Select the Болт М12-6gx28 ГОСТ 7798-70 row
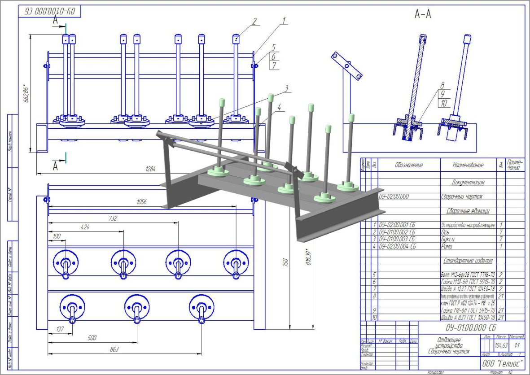The image size is (530, 375). [468, 274]
